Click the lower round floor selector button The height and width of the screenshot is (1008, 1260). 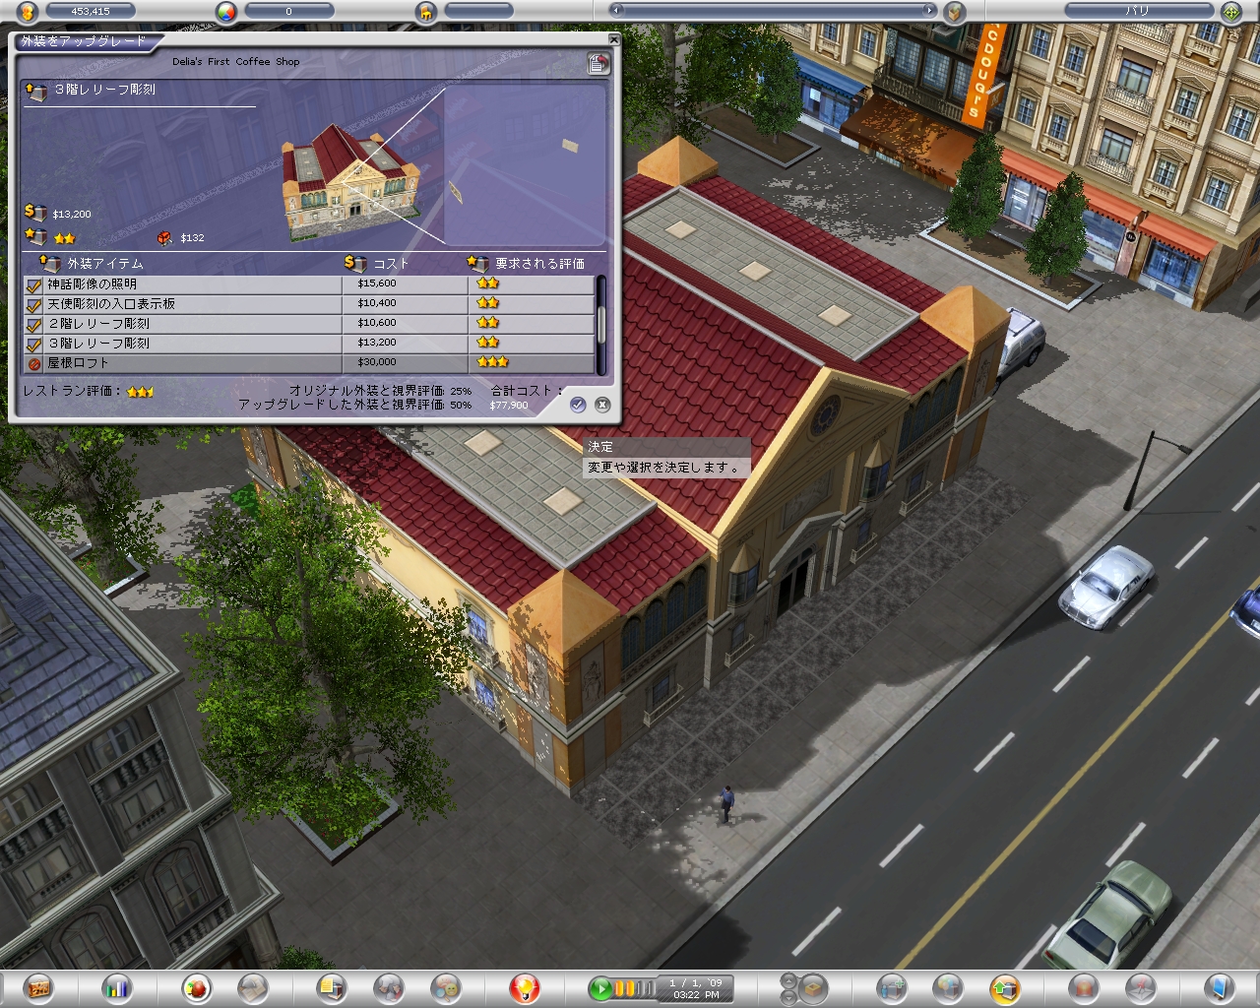[x=788, y=995]
